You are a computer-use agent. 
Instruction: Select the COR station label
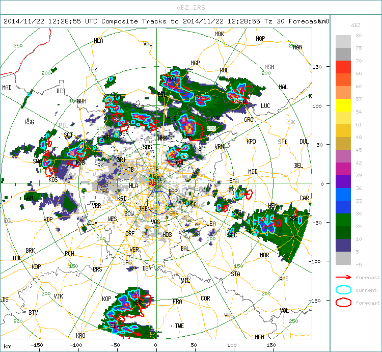click(205, 299)
